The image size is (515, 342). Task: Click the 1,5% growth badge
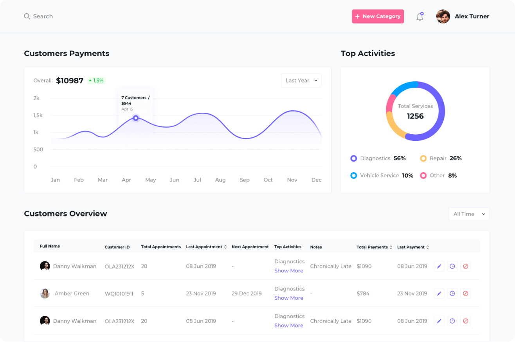coord(96,81)
